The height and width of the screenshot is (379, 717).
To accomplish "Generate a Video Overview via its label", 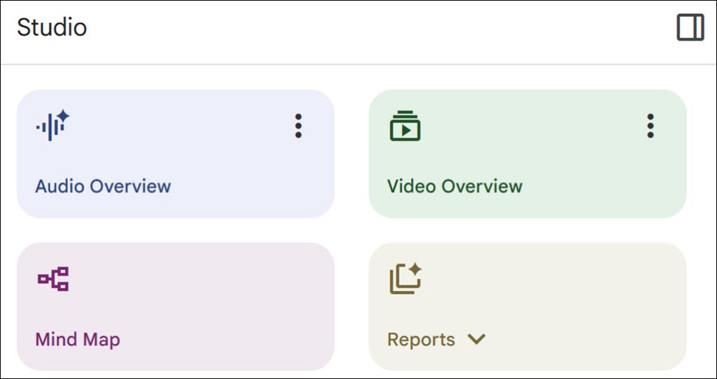I will pyautogui.click(x=455, y=186).
